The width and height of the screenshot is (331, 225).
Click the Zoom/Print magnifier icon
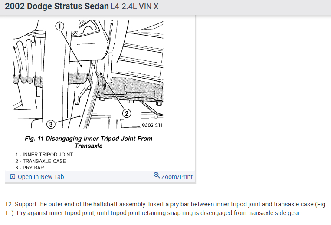pos(157,175)
